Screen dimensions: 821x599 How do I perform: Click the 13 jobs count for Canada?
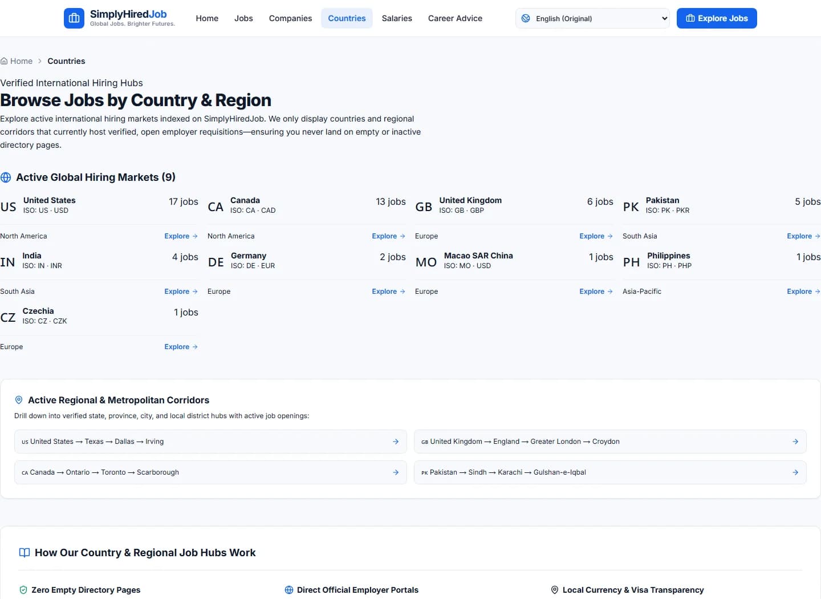(x=391, y=201)
